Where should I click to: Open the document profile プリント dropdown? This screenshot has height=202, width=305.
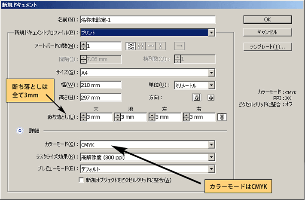point(211,33)
